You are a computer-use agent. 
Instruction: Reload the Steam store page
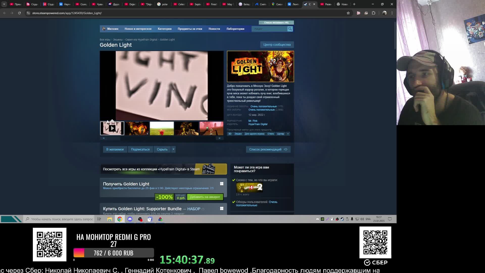[19, 13]
